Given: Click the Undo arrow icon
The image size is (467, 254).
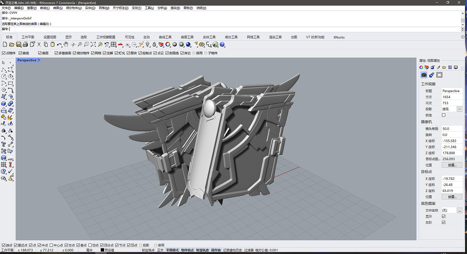Looking at the screenshot, I should pos(59,44).
